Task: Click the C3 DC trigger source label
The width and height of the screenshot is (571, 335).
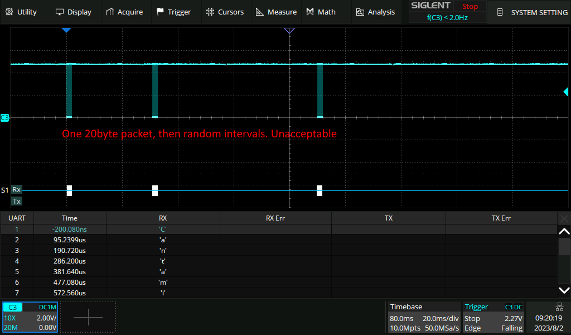Action: [514, 307]
